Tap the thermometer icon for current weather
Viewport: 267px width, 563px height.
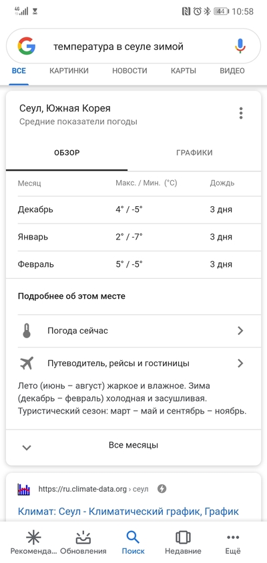point(27,331)
